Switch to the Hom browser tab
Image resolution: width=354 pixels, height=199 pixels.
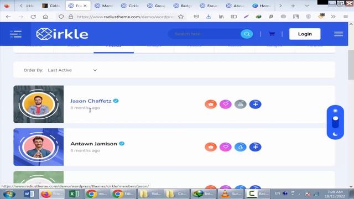click(x=262, y=6)
